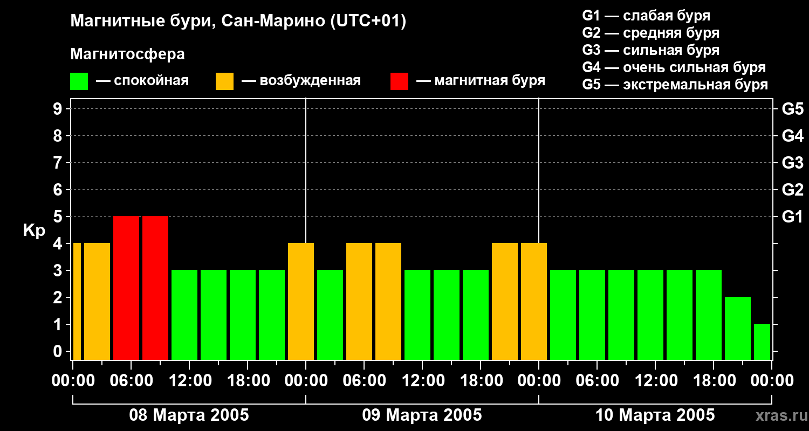This screenshot has width=809, height=431.
Task: Click the orange 'возбужденная' legend swatch
Action: pos(224,81)
